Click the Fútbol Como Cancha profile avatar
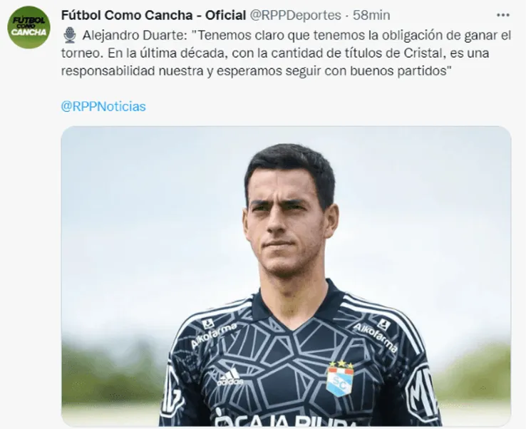The height and width of the screenshot is (429, 526). tap(29, 27)
